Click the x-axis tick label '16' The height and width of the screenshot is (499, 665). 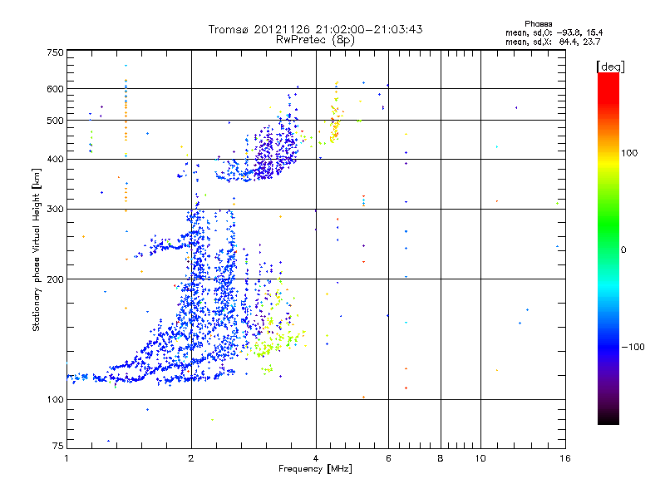[x=565, y=458]
